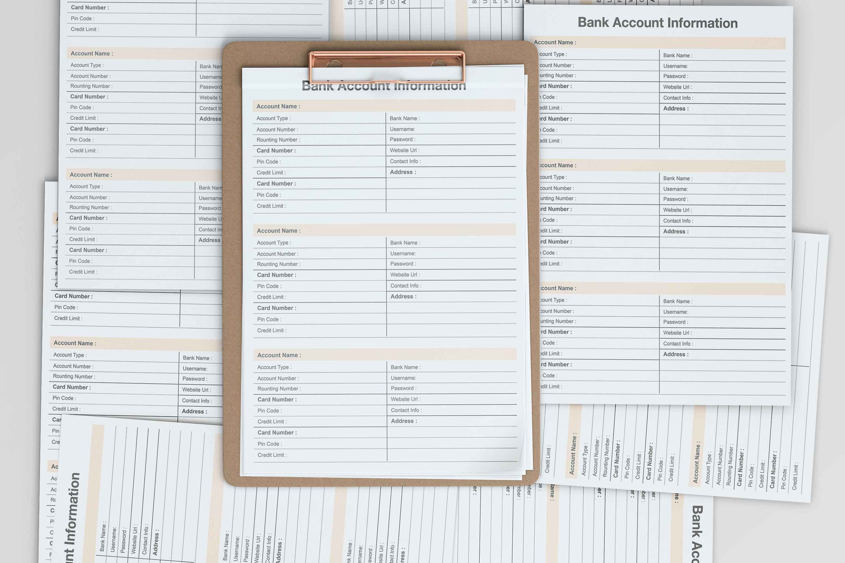The image size is (845, 563).
Task: Select the Website Url field on the clipboard form
Action: [404, 150]
